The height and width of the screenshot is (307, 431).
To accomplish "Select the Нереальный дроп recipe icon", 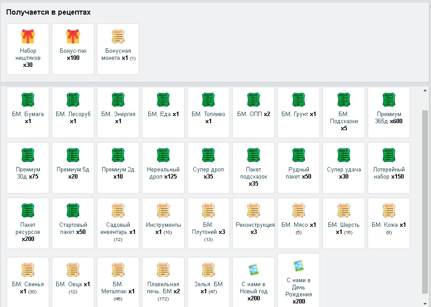I will pos(163,155).
